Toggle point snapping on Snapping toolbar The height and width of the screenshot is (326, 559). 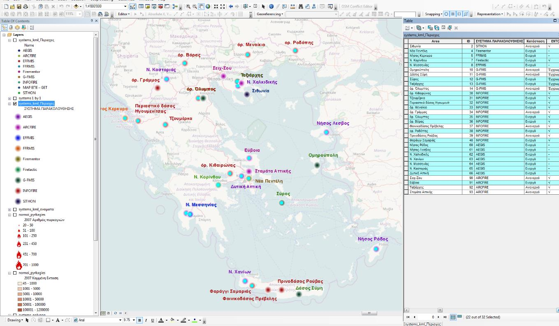tap(446, 14)
